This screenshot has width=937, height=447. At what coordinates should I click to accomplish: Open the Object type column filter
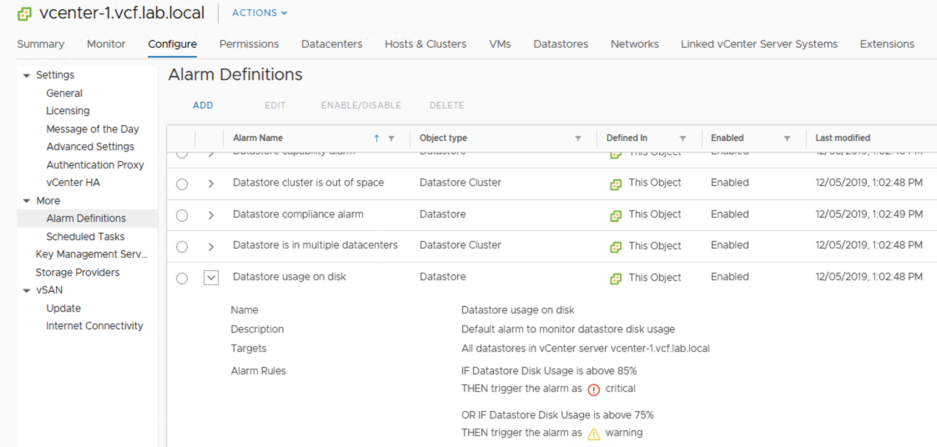[x=578, y=138]
